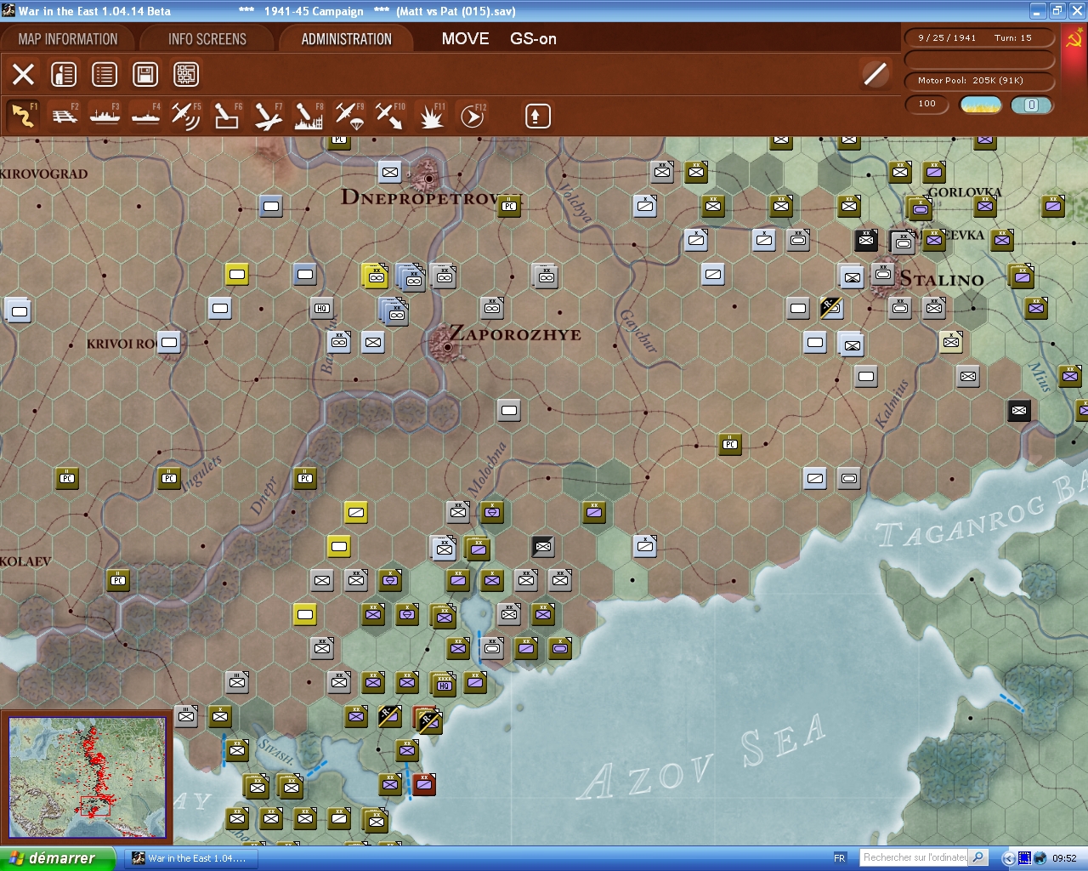Click the wheat-field weather indicator

(x=981, y=105)
